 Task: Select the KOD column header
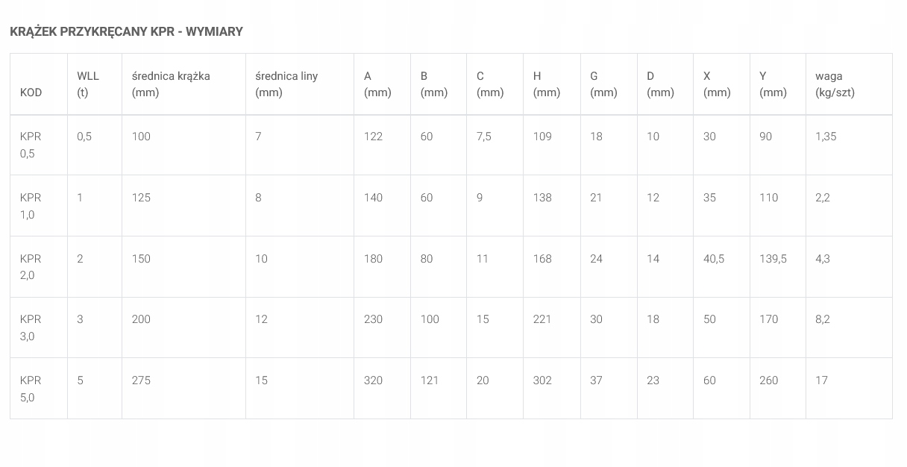[x=31, y=93]
